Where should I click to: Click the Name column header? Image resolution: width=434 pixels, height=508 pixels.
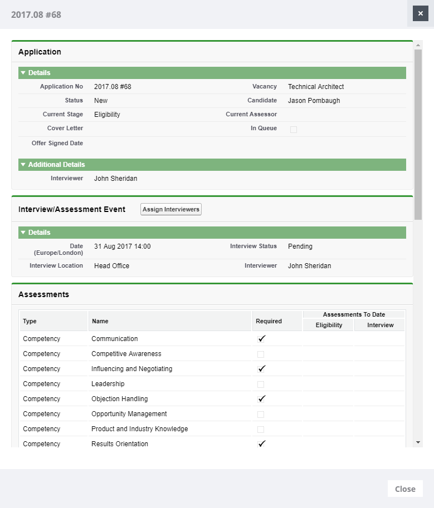click(100, 321)
